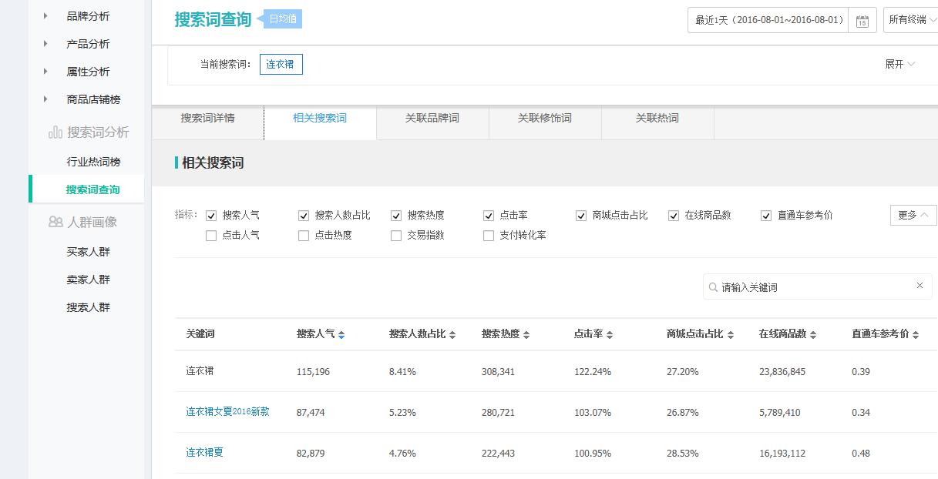
Task: Open the 更多 indicators dropdown
Action: (912, 215)
